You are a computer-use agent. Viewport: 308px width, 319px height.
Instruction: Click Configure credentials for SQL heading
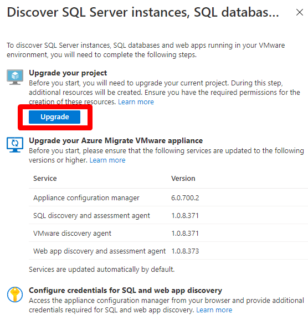[125, 290]
